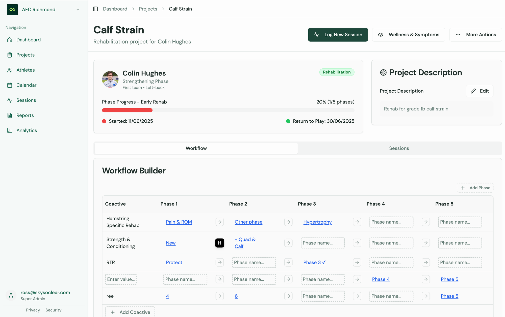
Task: Switch to the Sessions tab
Action: [399, 148]
